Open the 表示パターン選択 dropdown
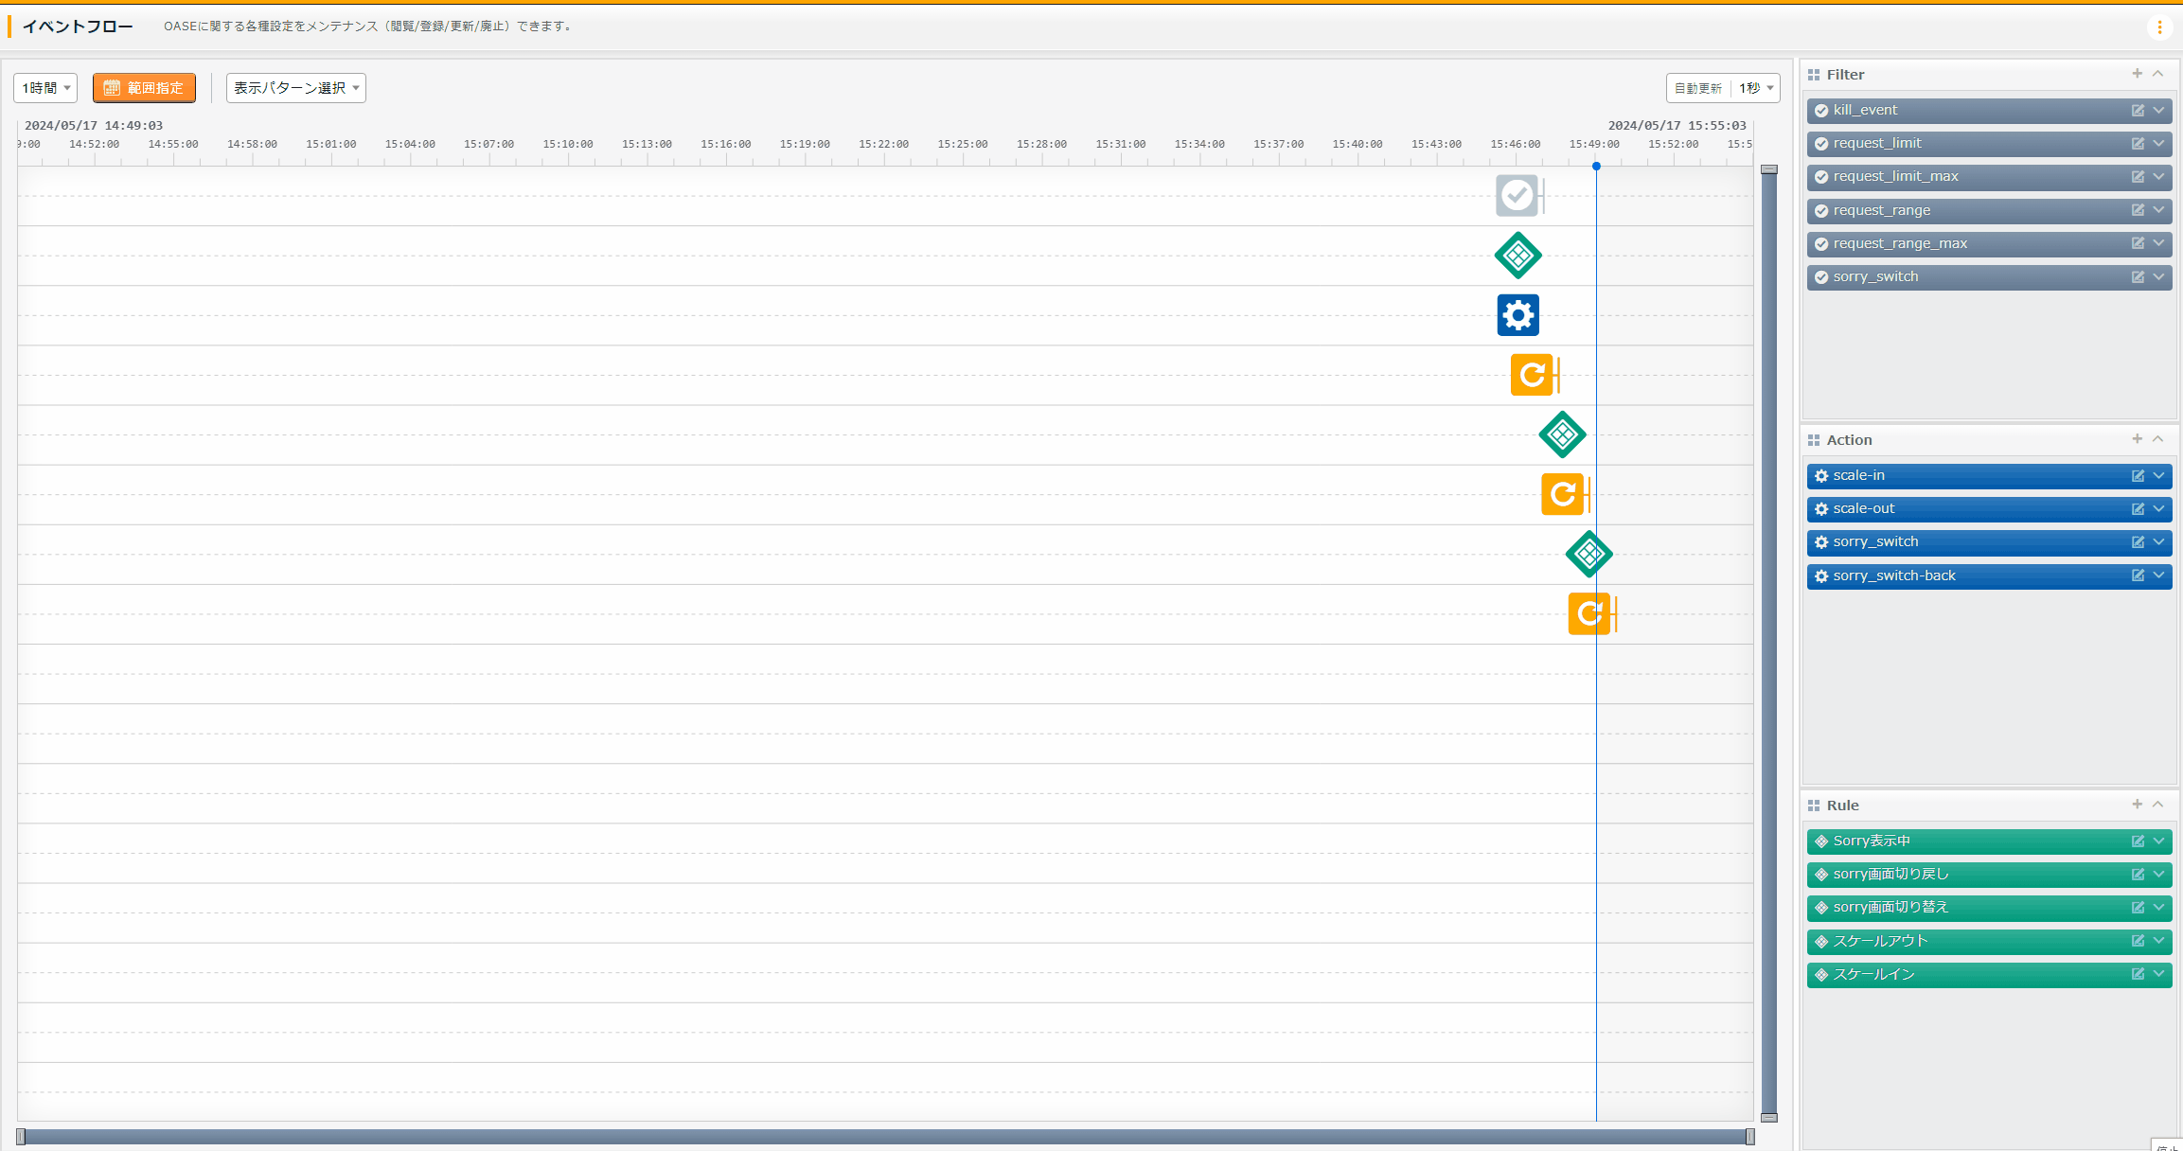 click(x=295, y=88)
